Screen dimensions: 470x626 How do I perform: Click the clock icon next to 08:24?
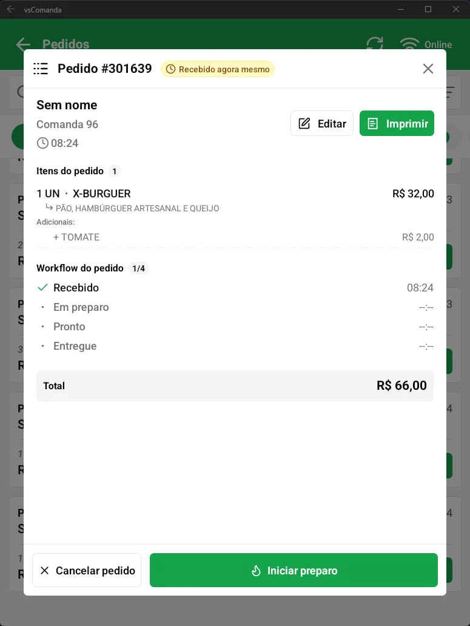point(42,143)
